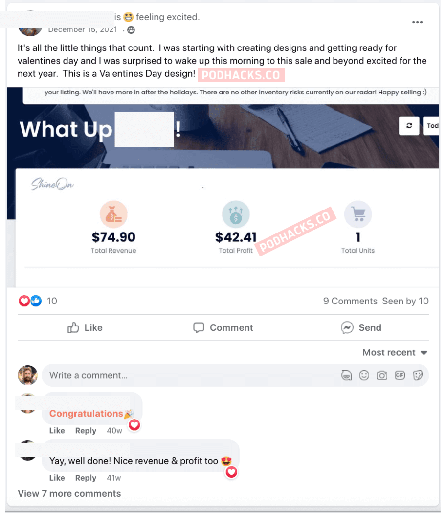Insert a GIF into the comment

tap(400, 375)
